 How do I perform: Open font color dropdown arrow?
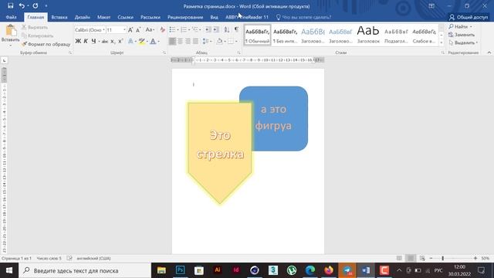pos(158,41)
